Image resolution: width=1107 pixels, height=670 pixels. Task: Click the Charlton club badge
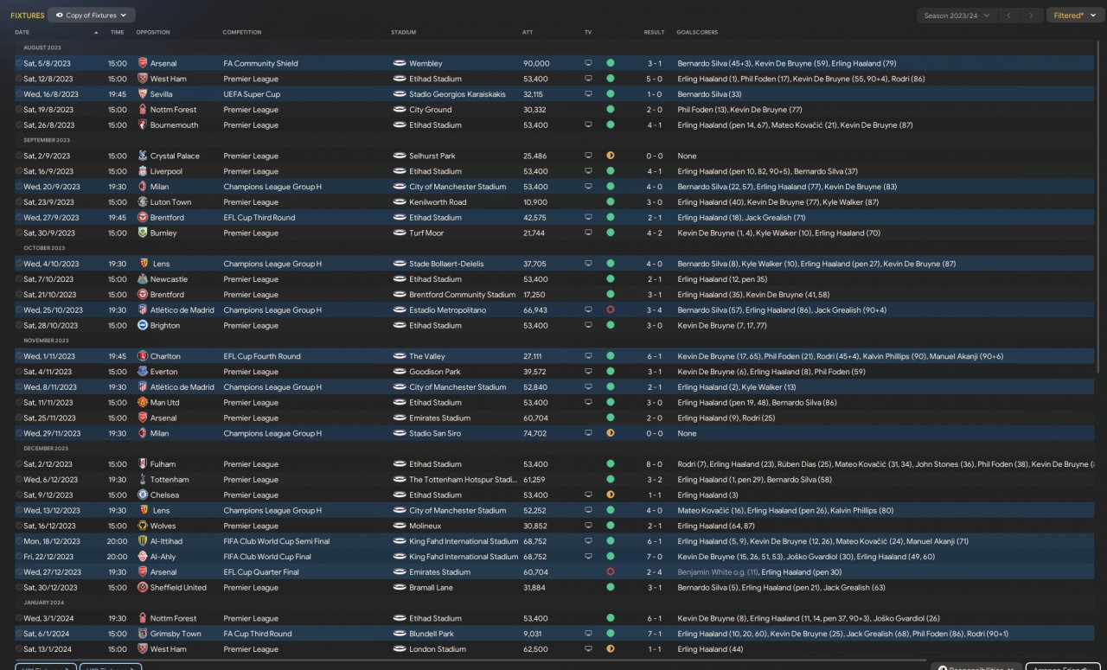click(143, 356)
